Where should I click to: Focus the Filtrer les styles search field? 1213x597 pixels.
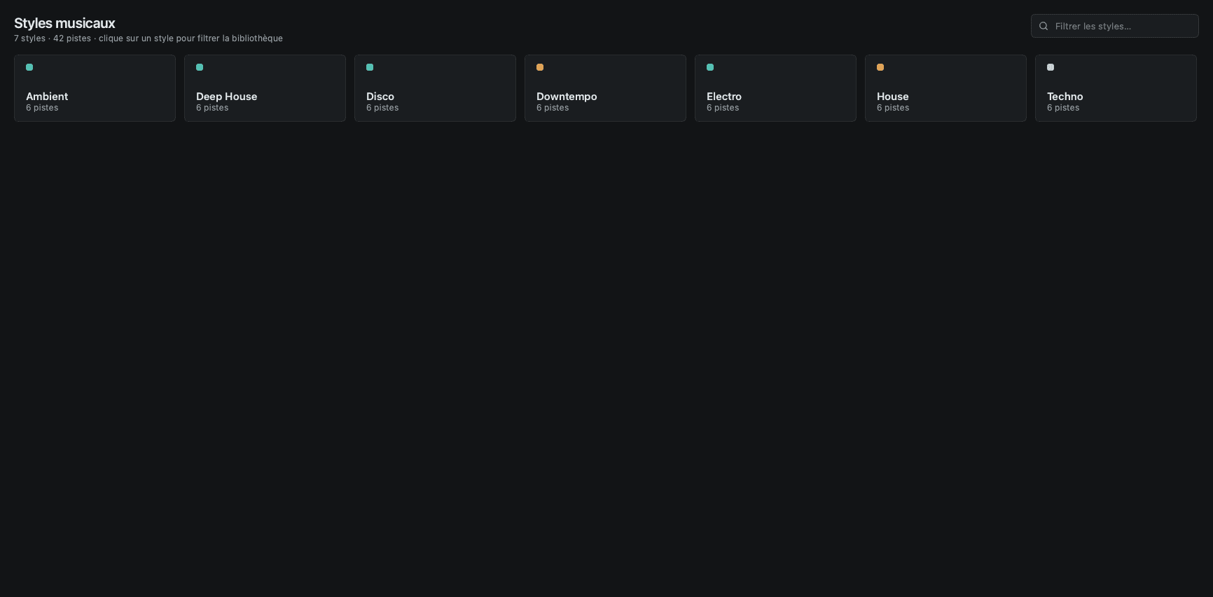pos(1114,26)
